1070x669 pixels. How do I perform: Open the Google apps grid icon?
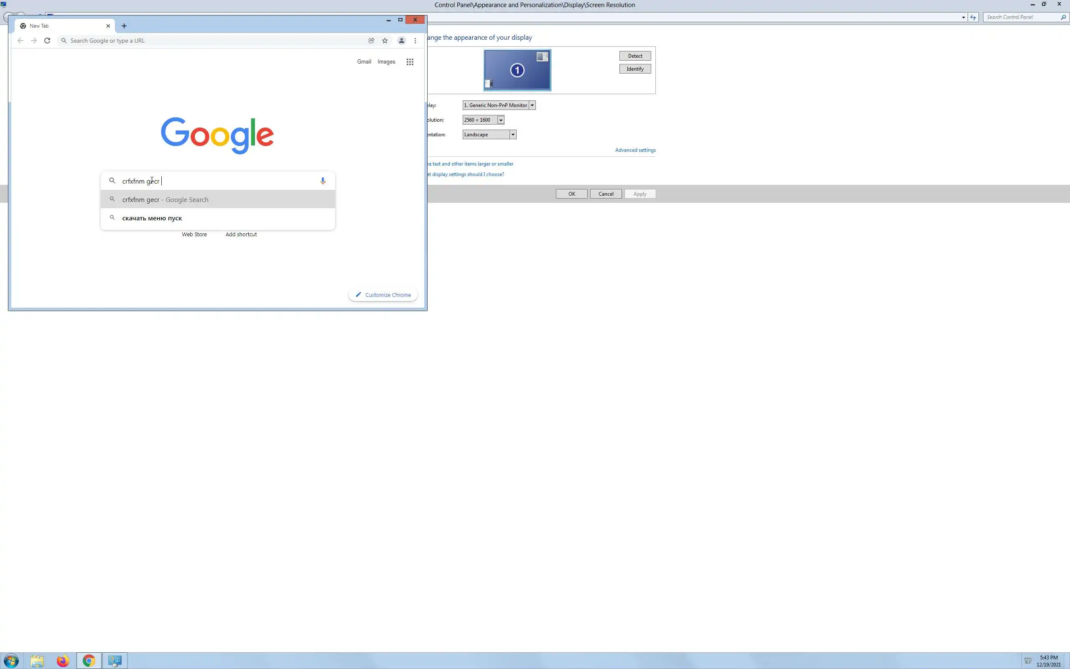tap(410, 62)
